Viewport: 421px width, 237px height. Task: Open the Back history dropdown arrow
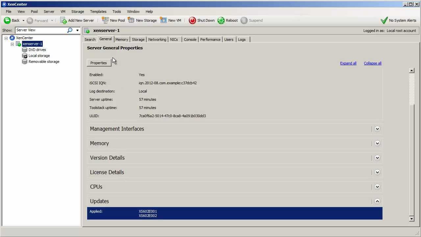[23, 21]
